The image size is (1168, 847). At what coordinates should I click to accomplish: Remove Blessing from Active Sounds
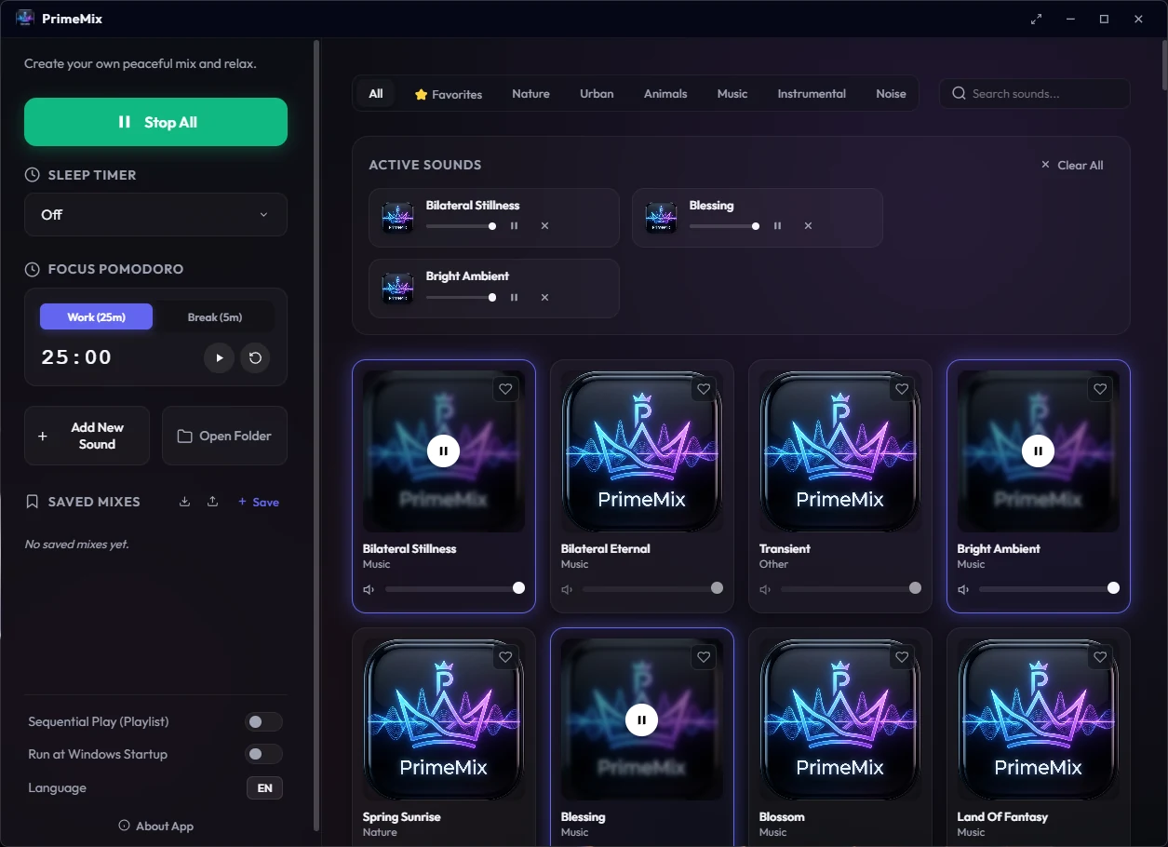click(808, 226)
